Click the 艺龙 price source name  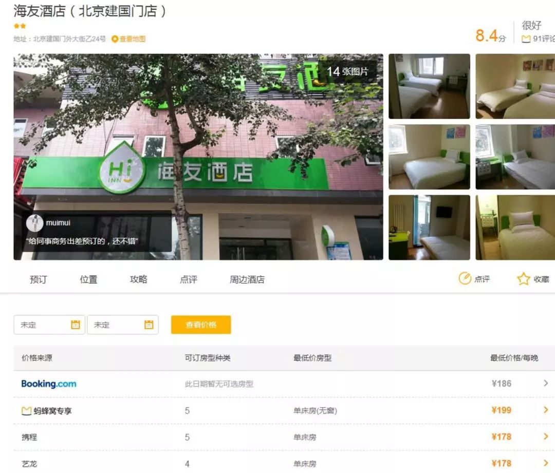(x=29, y=464)
